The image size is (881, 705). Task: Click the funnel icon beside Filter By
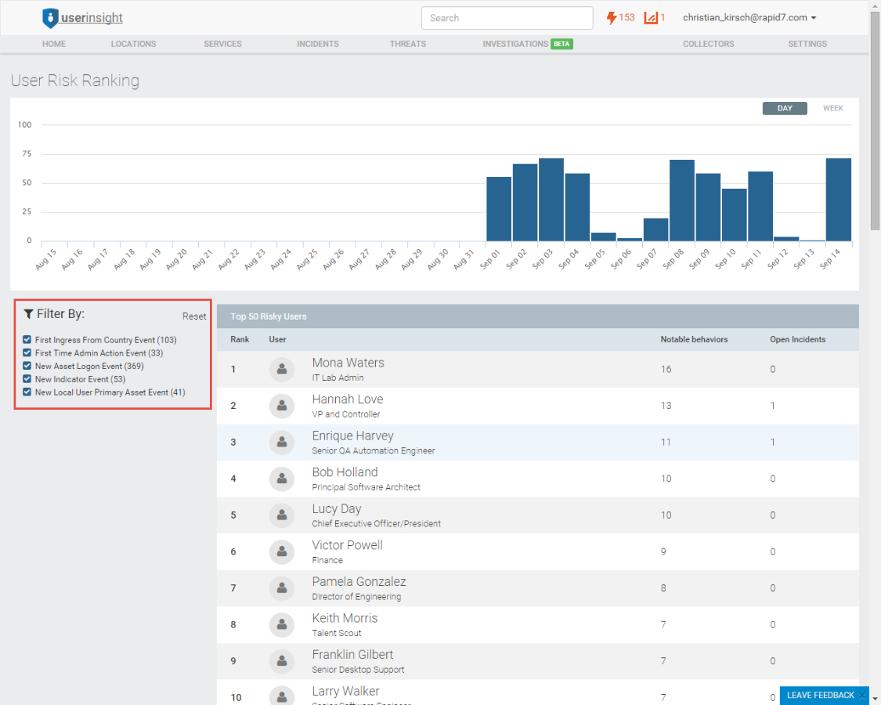[x=29, y=313]
